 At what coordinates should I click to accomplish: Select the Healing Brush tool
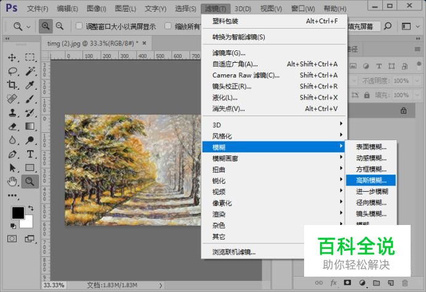point(12,99)
